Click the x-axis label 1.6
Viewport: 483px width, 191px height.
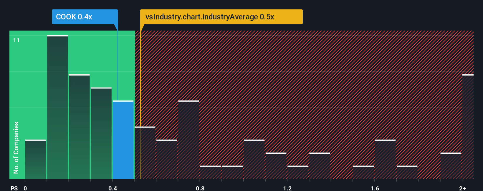(x=375, y=188)
